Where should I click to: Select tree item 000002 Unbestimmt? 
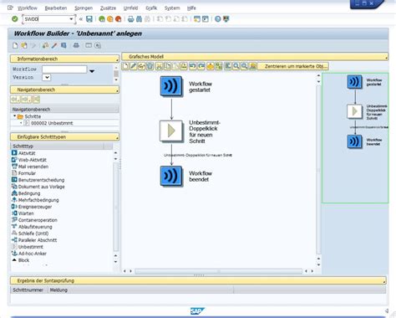coord(52,123)
